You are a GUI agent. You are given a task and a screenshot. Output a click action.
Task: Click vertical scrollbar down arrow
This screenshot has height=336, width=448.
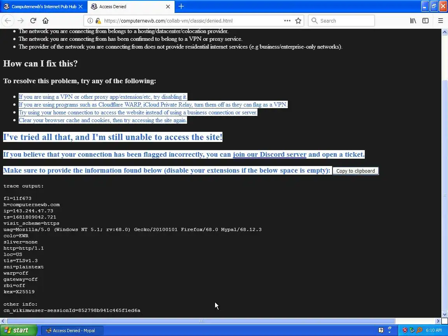[444, 314]
